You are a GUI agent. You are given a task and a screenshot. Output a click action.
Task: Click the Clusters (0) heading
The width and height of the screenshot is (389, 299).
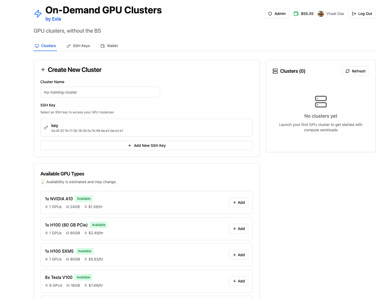[x=293, y=71]
